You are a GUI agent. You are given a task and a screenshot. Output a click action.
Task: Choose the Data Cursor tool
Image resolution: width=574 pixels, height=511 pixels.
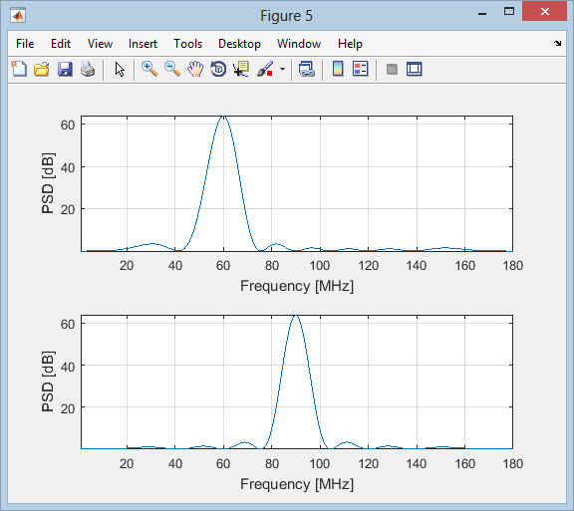click(241, 69)
